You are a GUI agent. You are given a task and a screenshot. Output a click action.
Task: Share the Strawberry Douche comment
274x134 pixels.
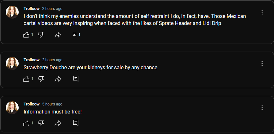pos(58,79)
